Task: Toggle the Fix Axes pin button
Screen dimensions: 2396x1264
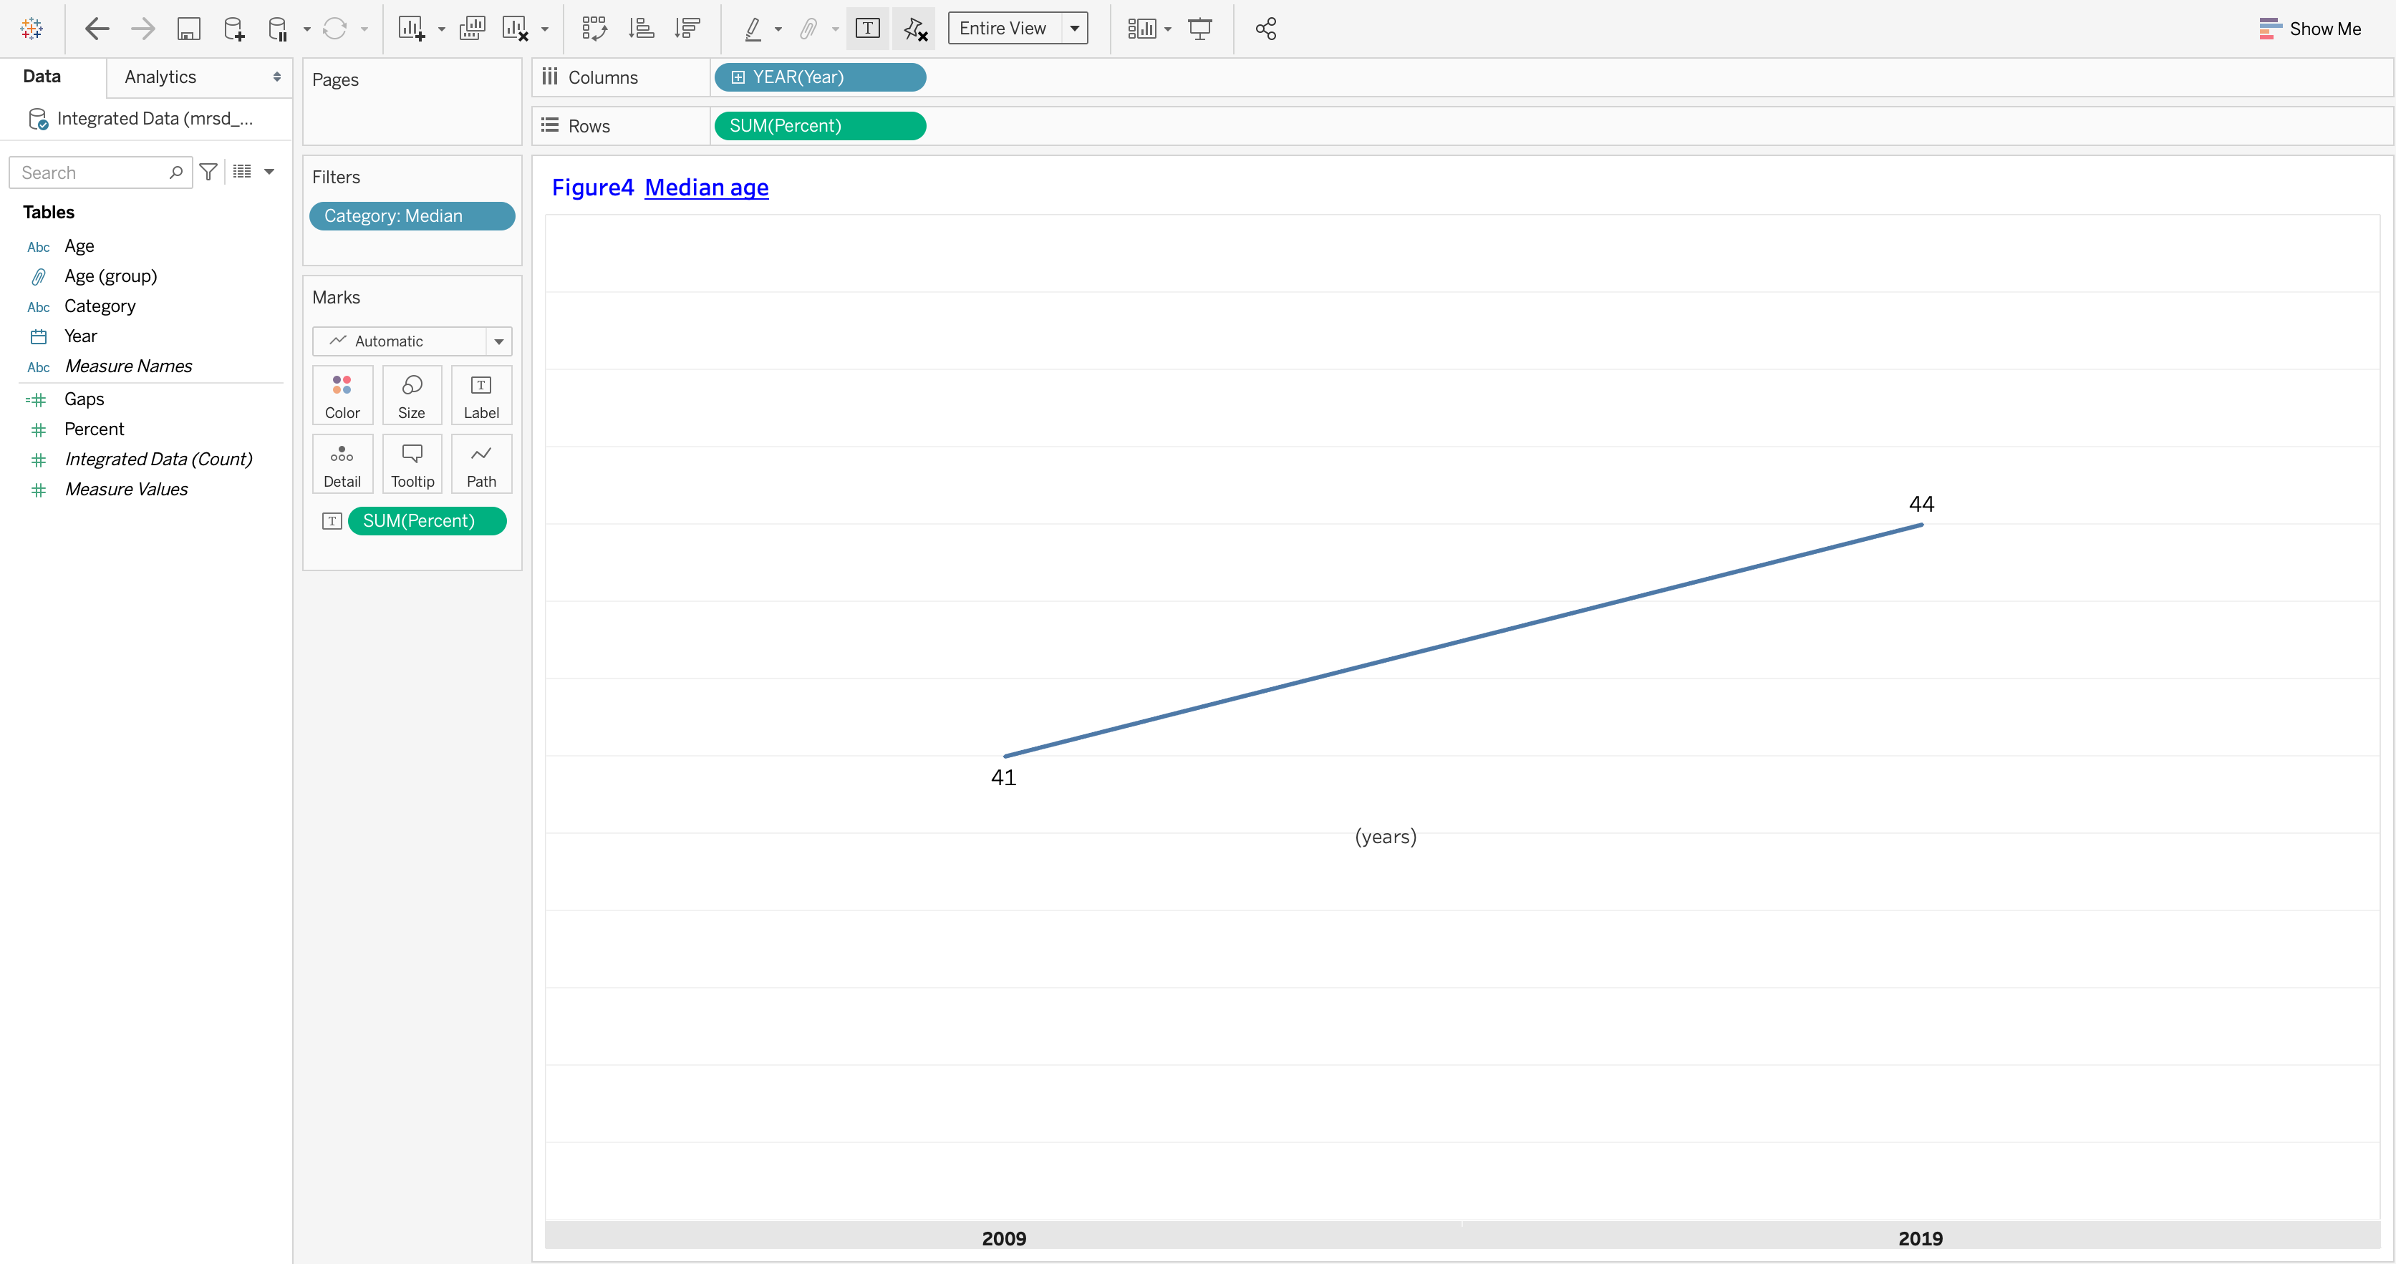Action: coord(915,29)
